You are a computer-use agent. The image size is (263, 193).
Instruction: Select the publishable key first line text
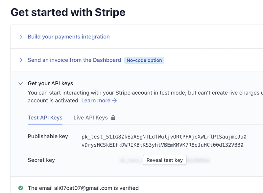(x=164, y=137)
